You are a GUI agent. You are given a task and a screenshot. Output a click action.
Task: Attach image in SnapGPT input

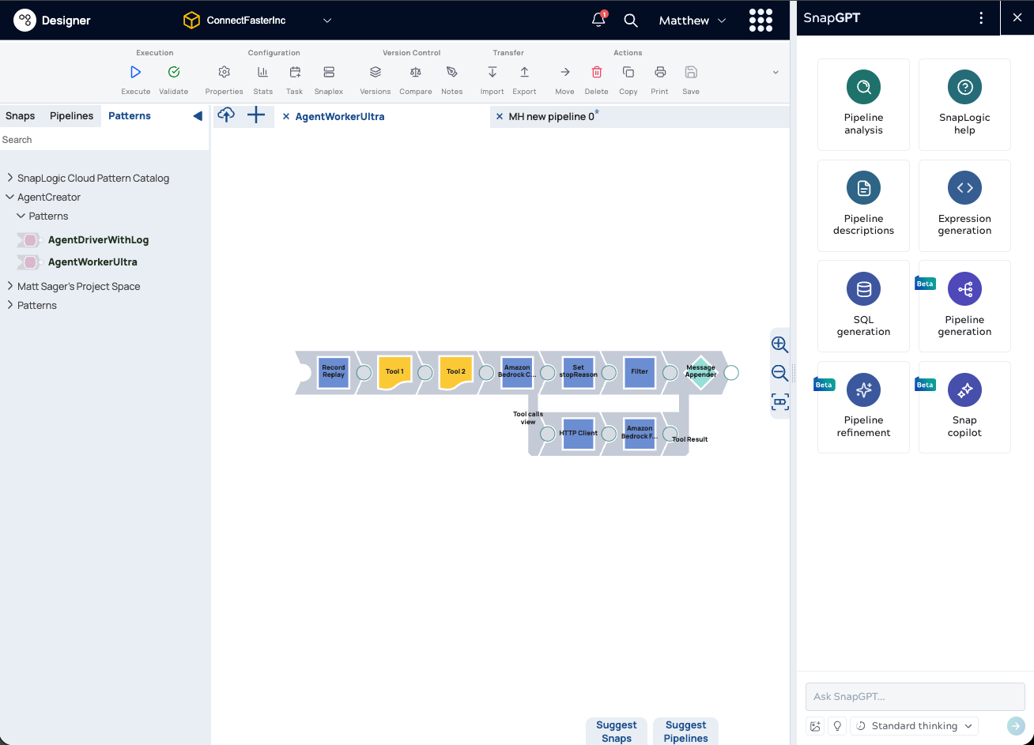tap(815, 726)
